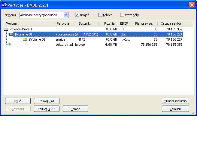Click the 78 156 225 first sector value
Viewport: 197px width, 154px height.
[149, 45]
